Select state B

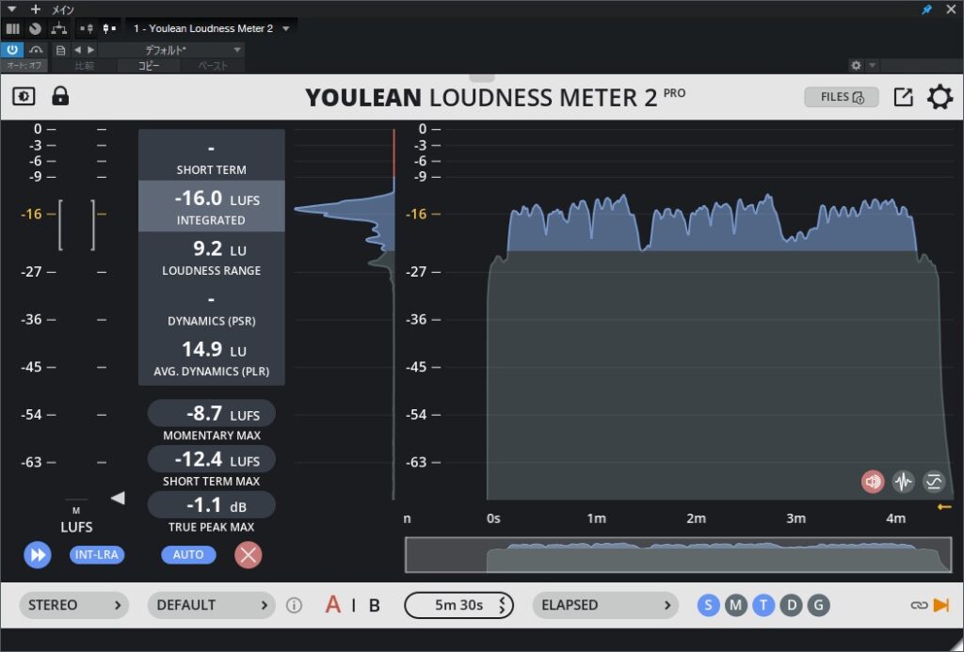(x=375, y=605)
